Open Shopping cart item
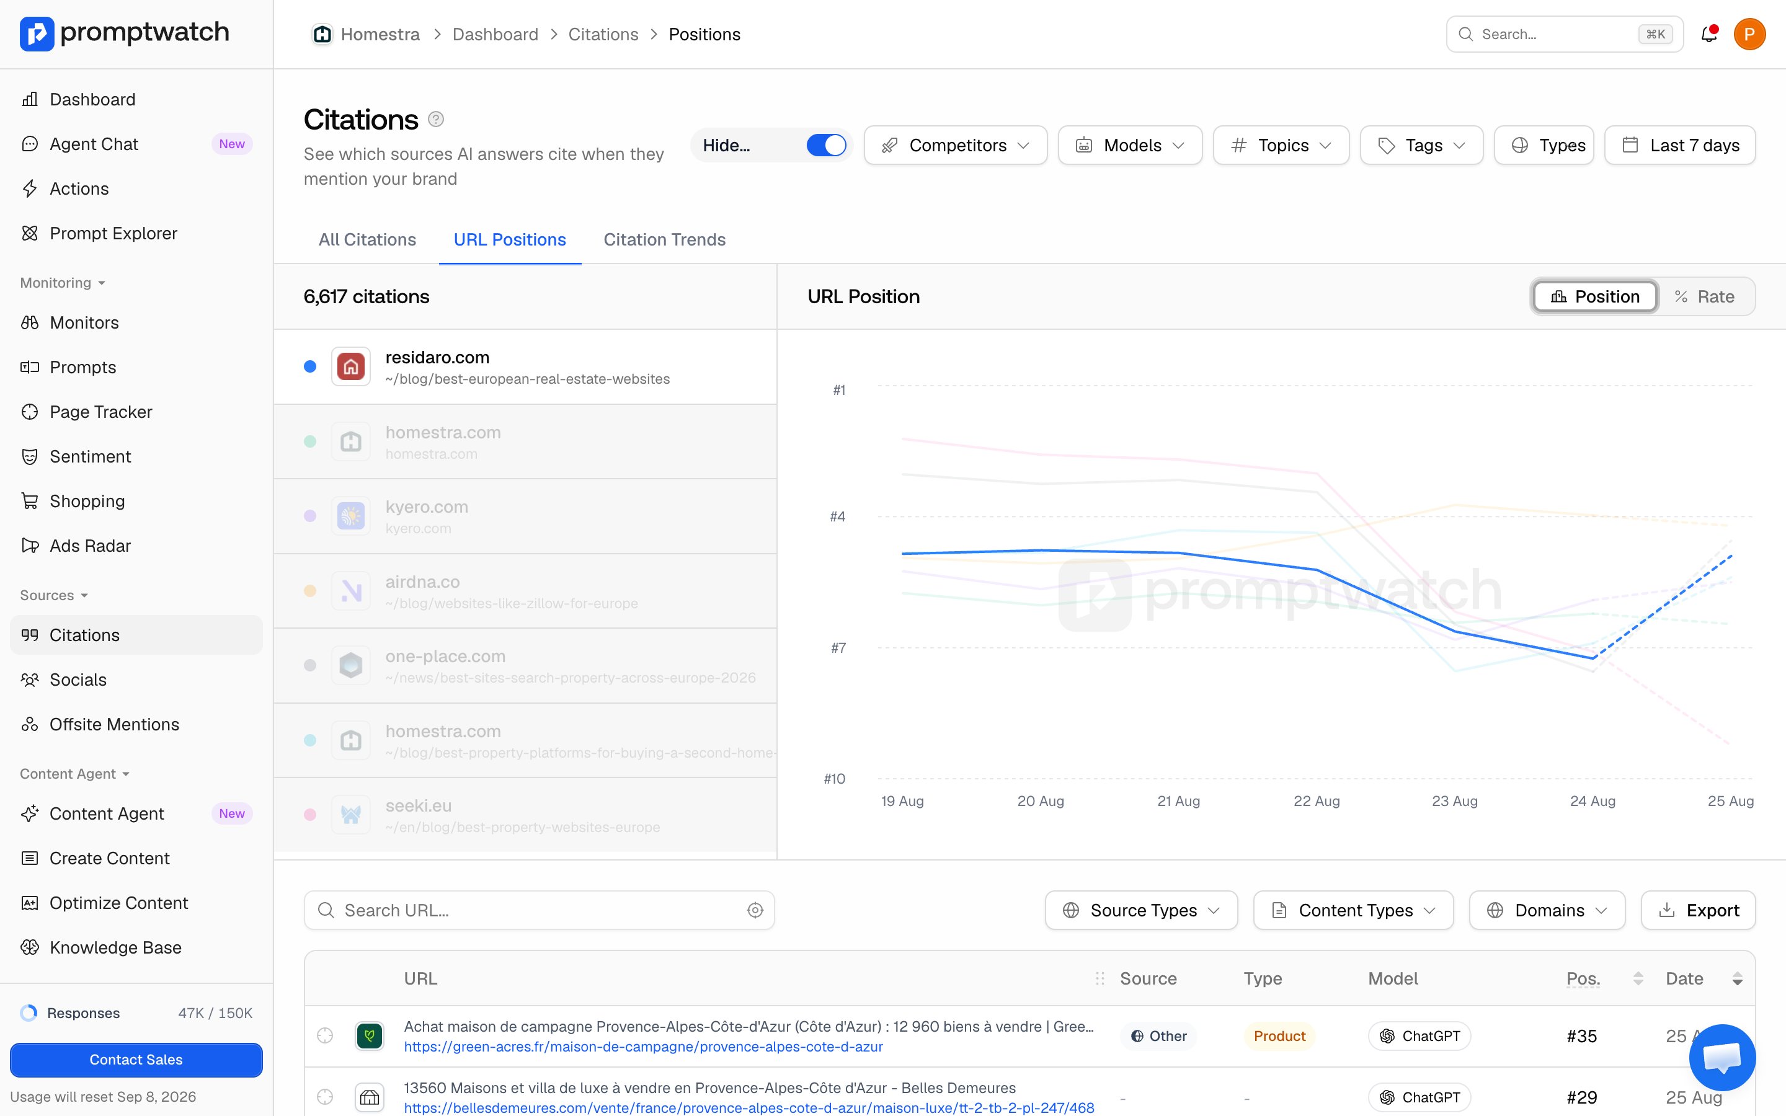Screen dimensions: 1786x1116 pyautogui.click(x=136, y=501)
